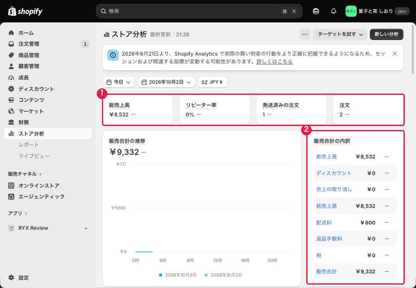Open the レポート sub-item
Screen dimensions: 416x288
(x=29, y=145)
